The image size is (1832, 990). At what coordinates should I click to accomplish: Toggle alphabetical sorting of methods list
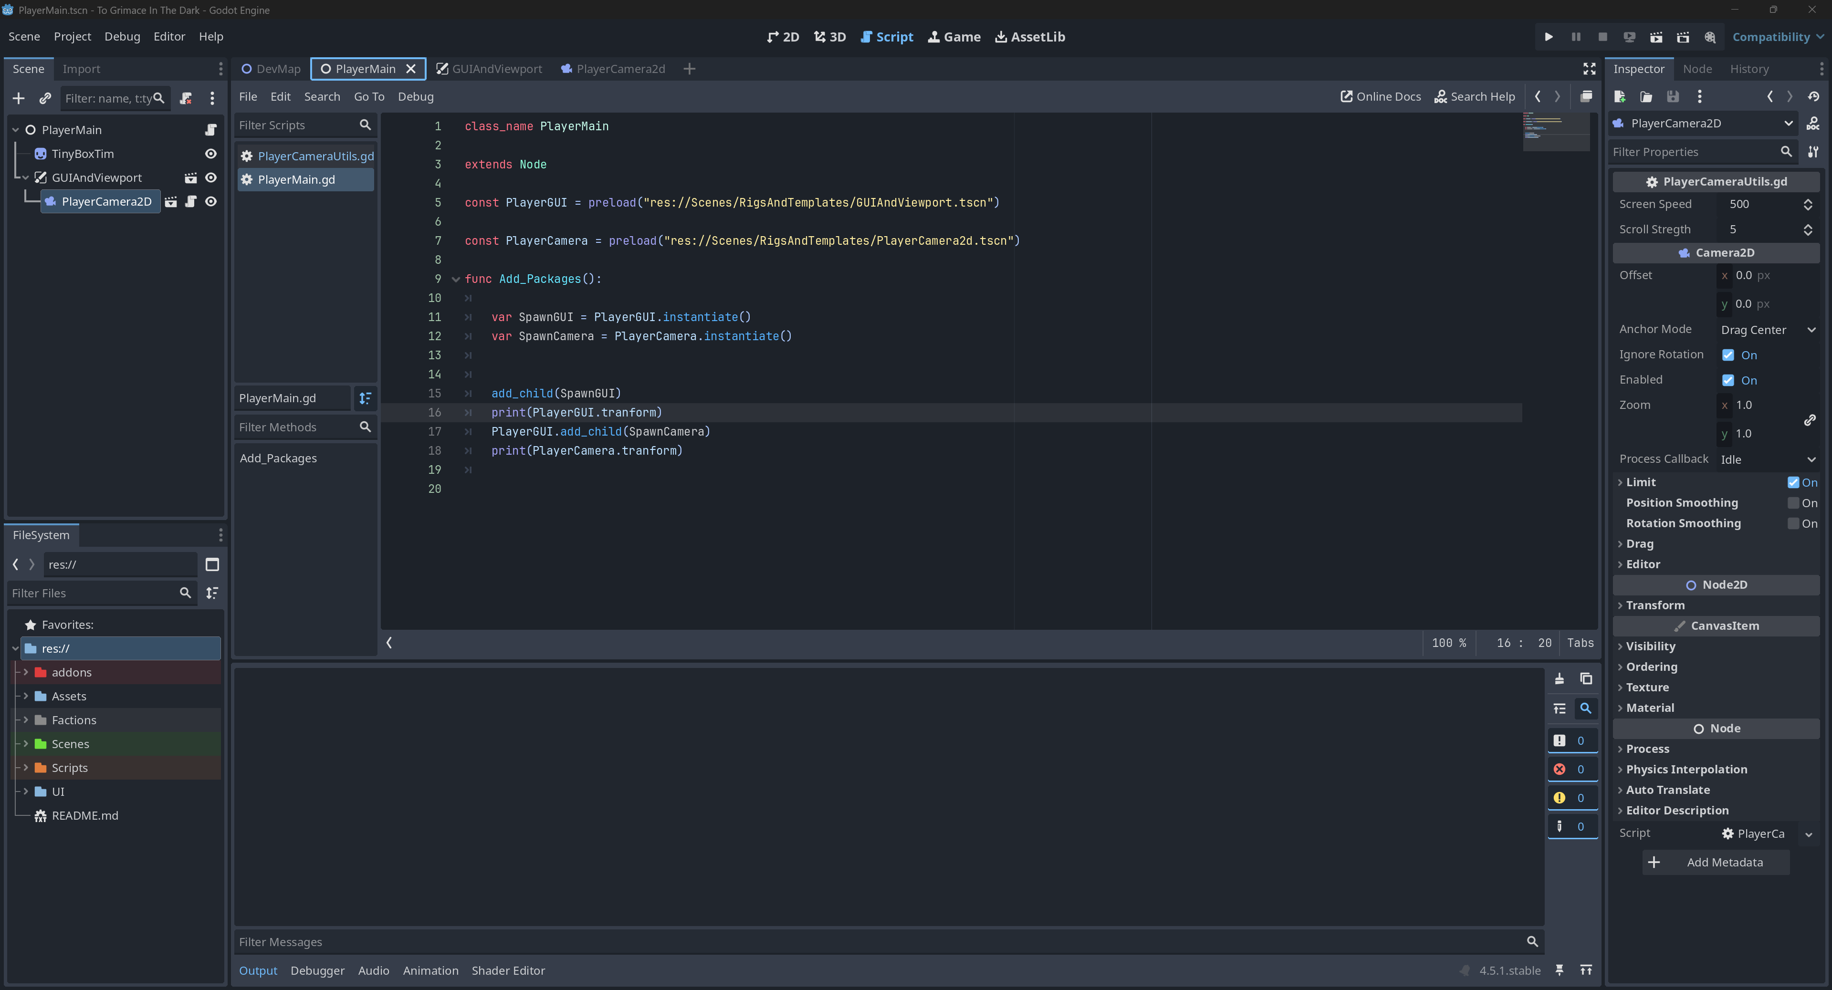click(x=365, y=398)
